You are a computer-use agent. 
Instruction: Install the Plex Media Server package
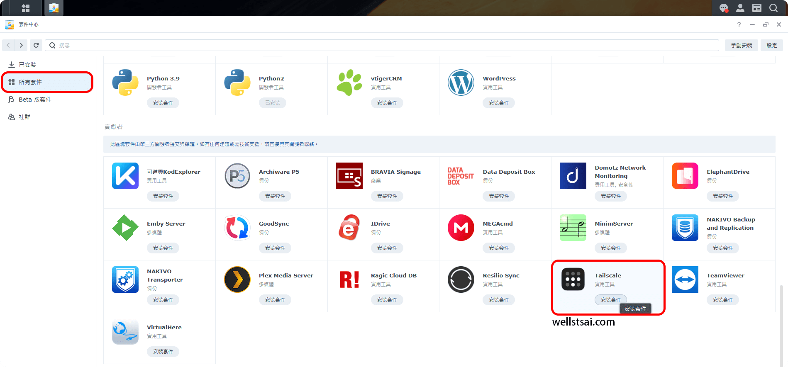tap(275, 299)
